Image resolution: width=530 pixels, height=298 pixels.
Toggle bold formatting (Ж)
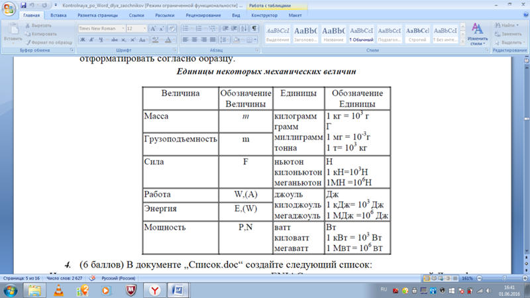(83, 40)
